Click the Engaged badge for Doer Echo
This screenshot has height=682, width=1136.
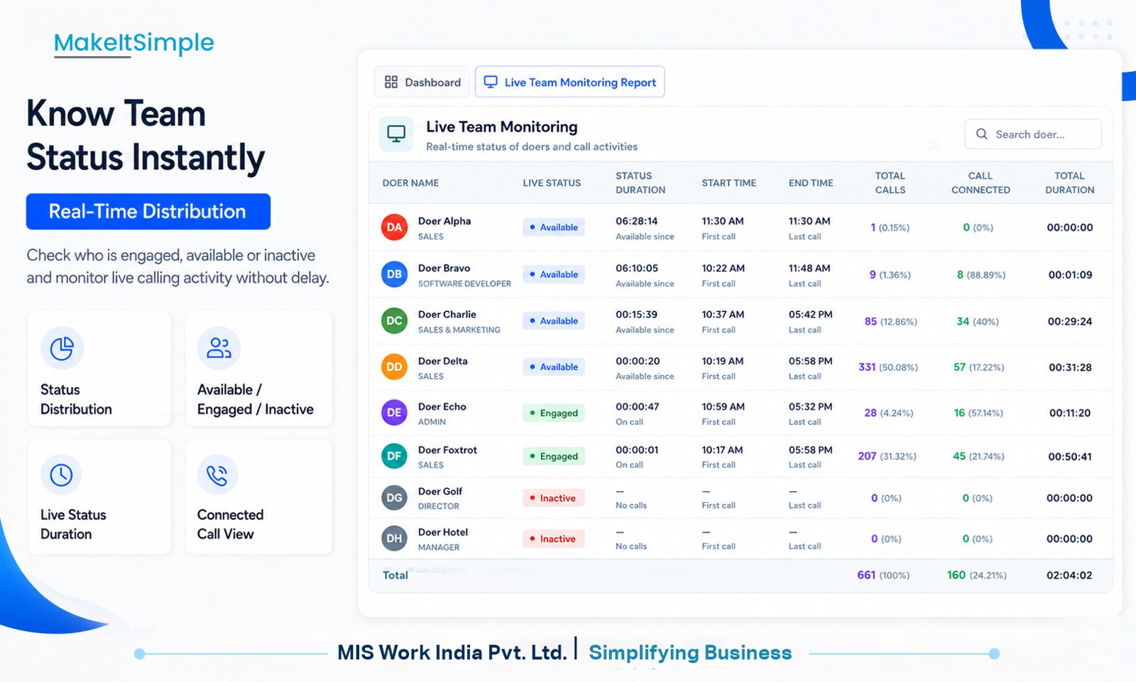click(x=554, y=413)
